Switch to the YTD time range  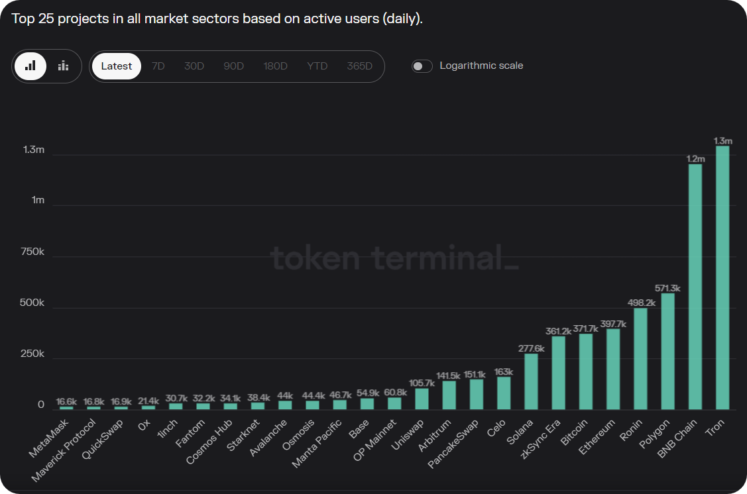pos(317,66)
